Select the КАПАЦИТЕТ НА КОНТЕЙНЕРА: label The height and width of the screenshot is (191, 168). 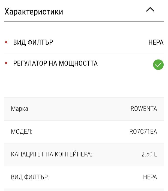click(x=52, y=154)
